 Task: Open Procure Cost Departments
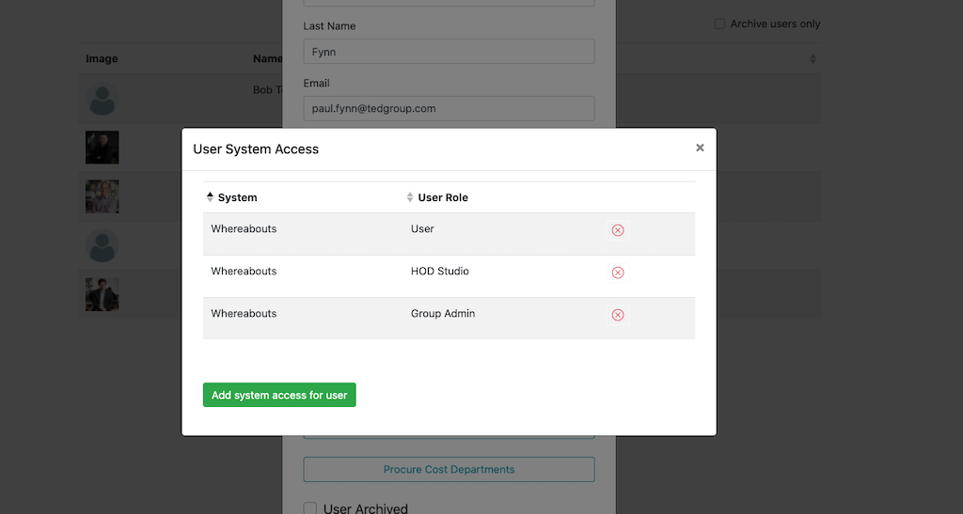click(x=449, y=469)
